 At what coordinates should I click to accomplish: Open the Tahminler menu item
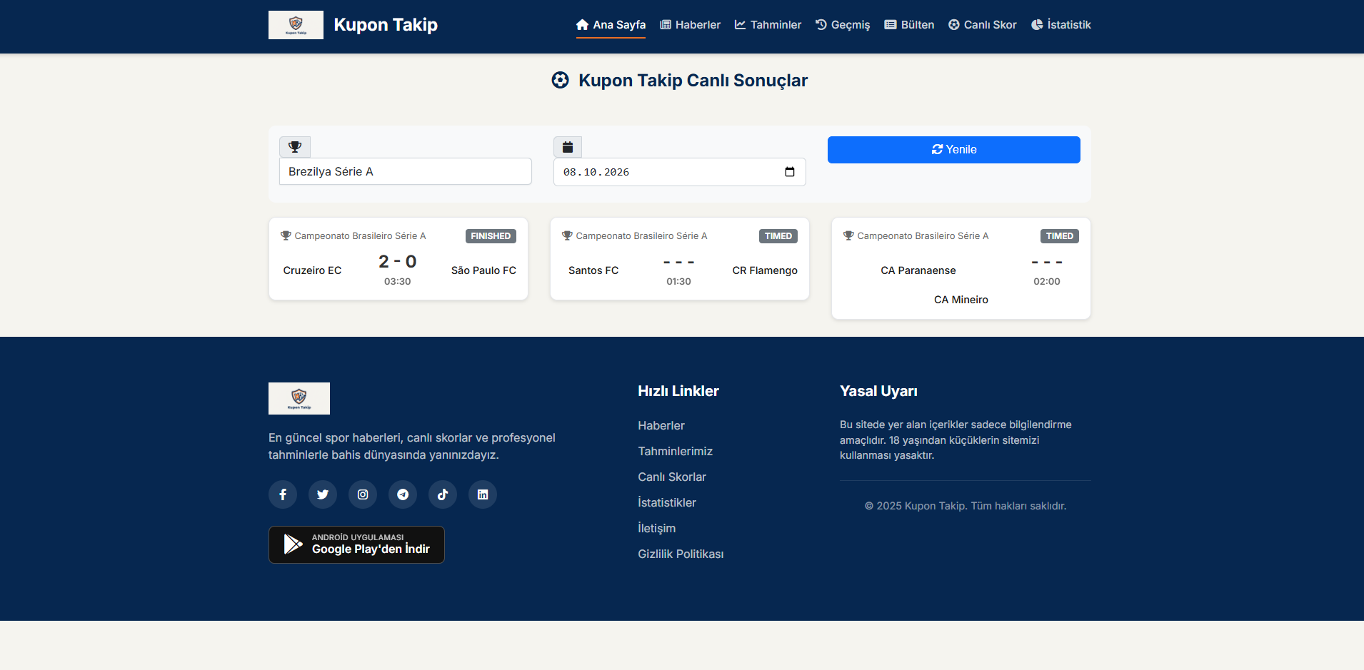click(768, 25)
